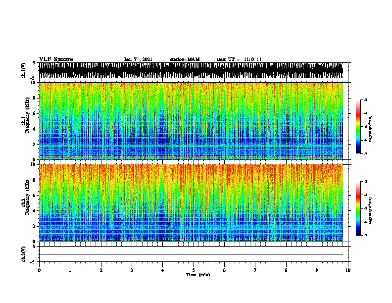This screenshot has width=392, height=303.
Task: Click the ch.1 colorbar log(PSD) label
Action: pos(371,129)
